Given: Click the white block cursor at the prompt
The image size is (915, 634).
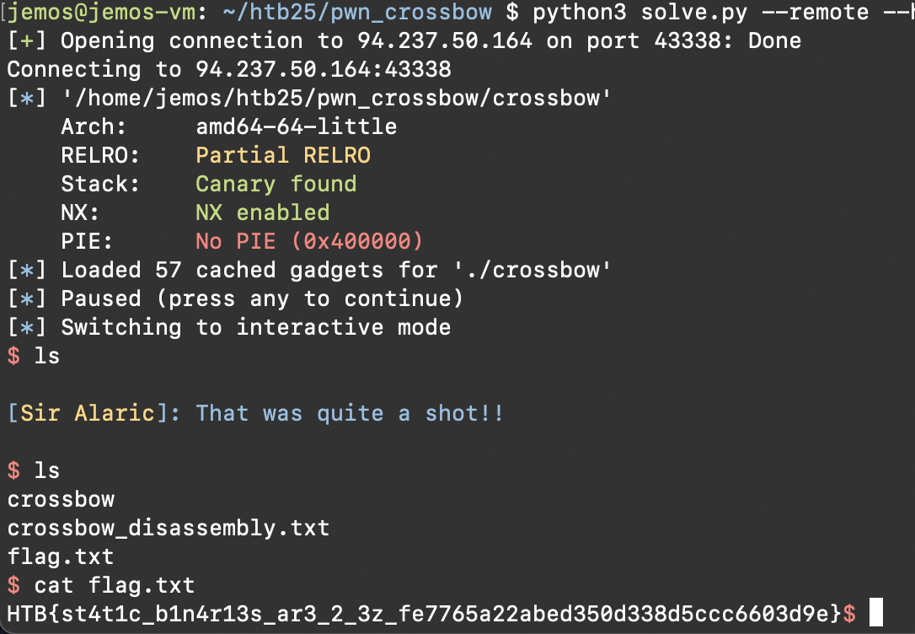Looking at the screenshot, I should coord(875,613).
